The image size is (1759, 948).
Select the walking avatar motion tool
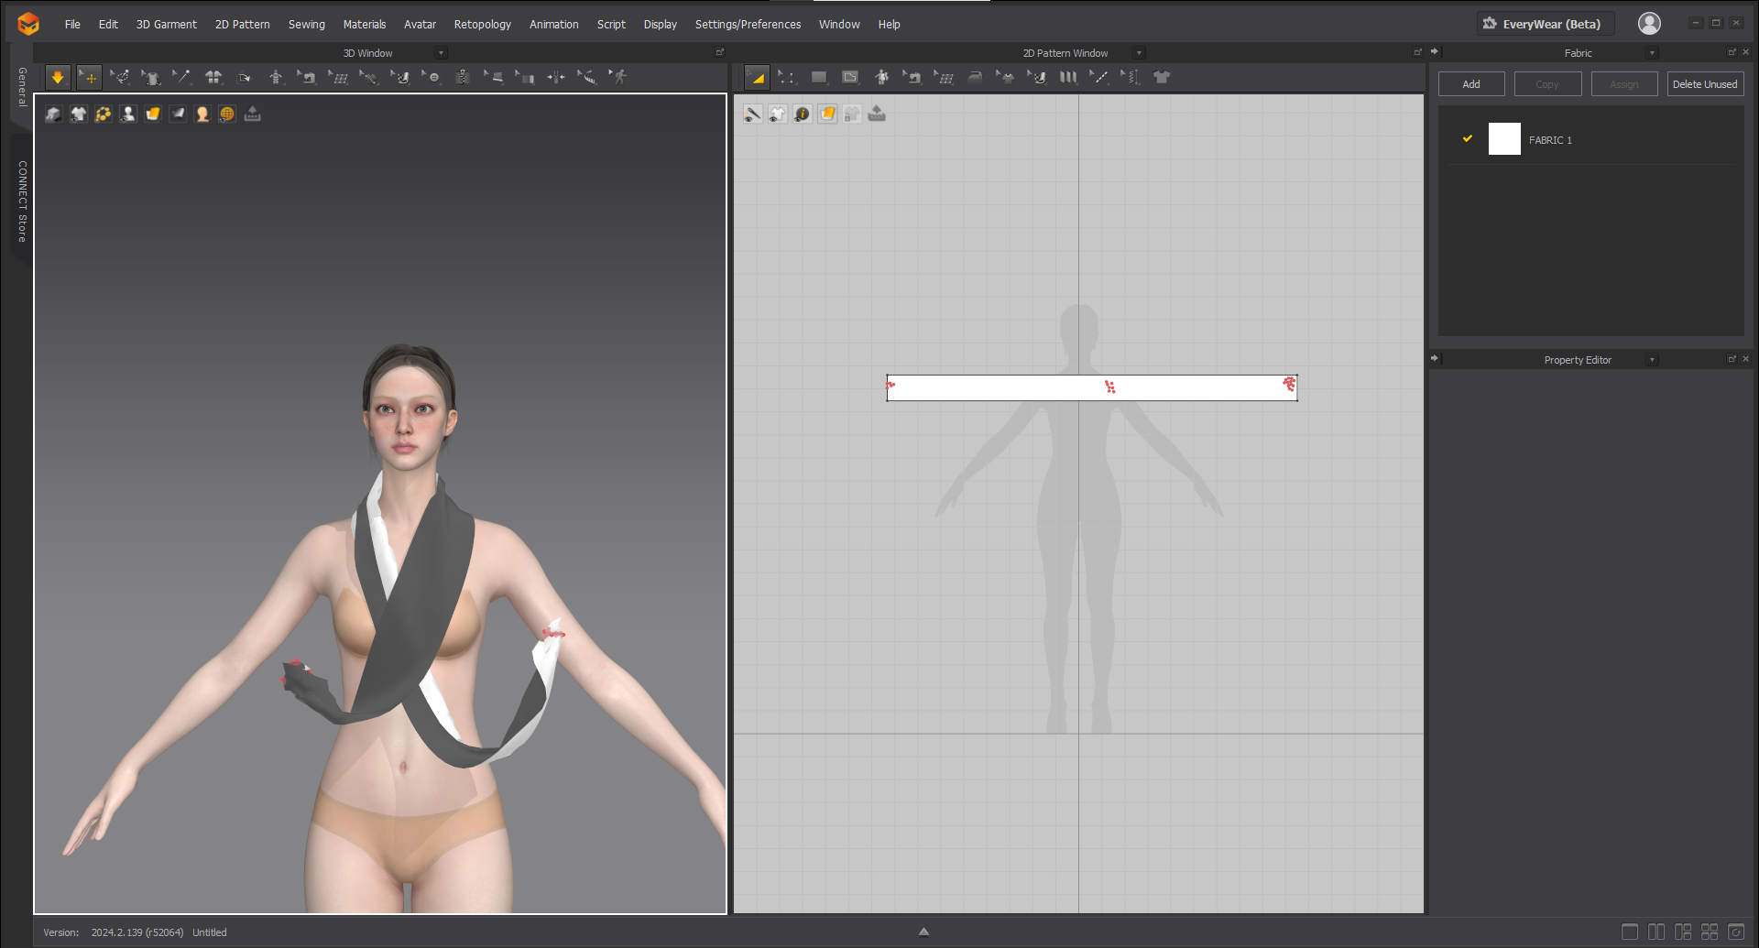618,78
